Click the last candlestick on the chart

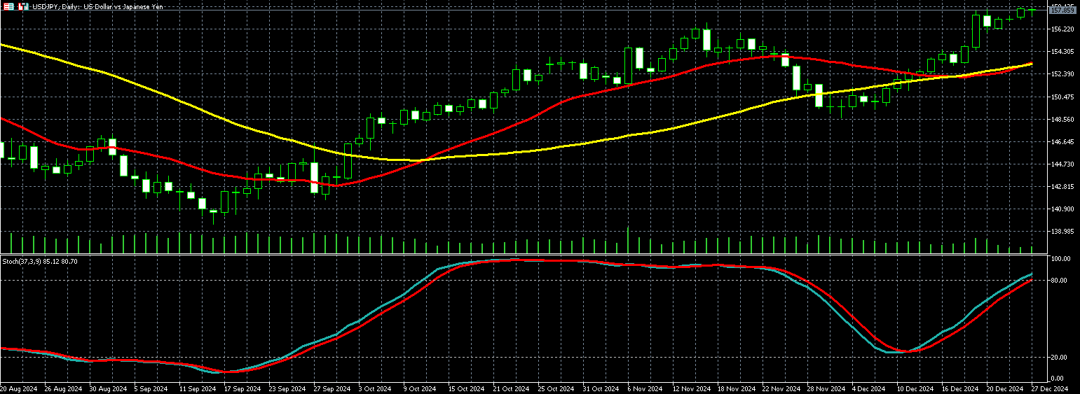tap(1032, 10)
